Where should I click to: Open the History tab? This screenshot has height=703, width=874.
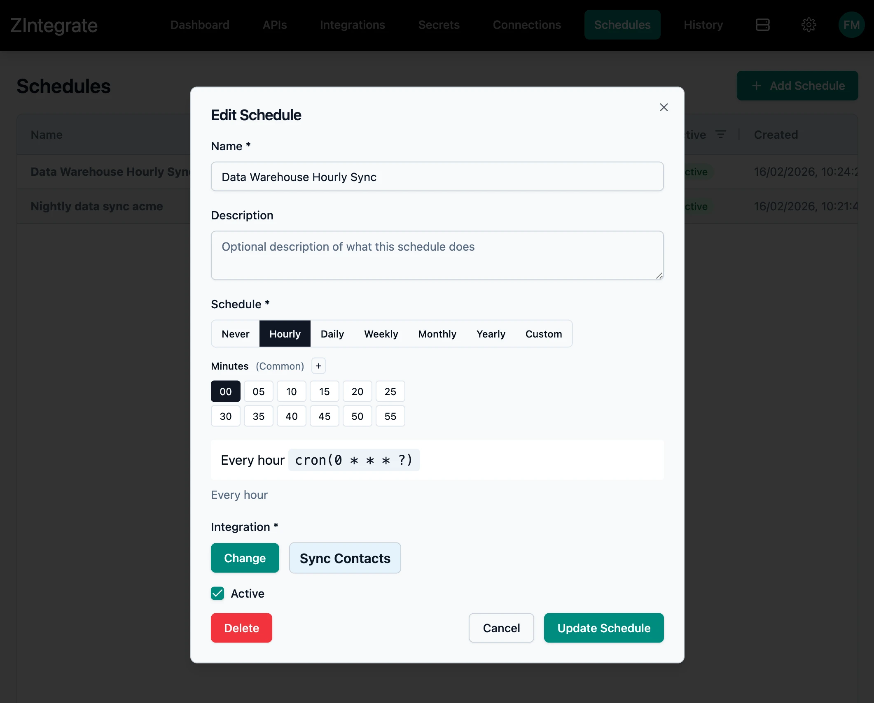(x=703, y=25)
